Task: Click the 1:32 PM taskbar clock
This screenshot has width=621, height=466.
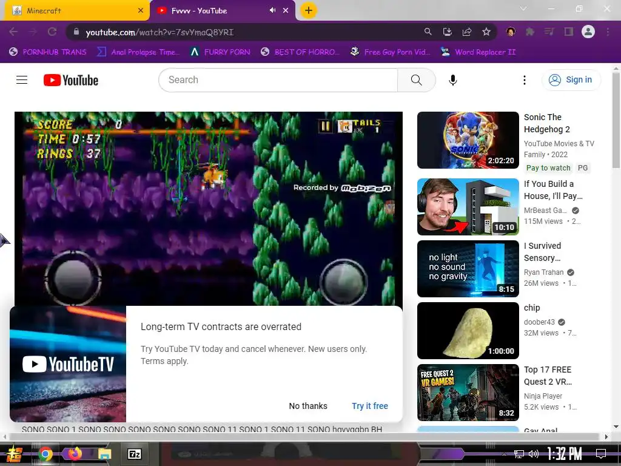Action: point(565,454)
